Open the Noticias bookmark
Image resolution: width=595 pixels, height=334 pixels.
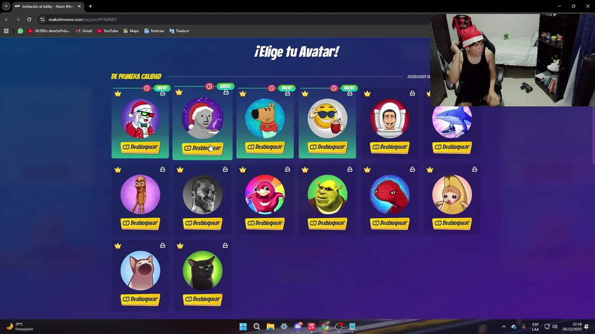pos(154,31)
